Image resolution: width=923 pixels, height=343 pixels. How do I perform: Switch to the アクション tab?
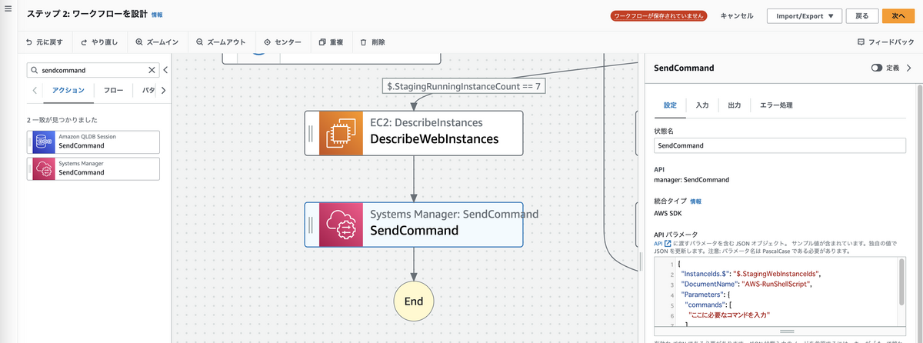(x=68, y=91)
